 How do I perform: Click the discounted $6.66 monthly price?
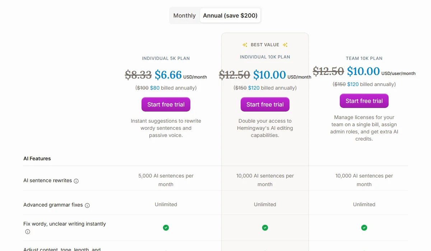click(x=167, y=75)
